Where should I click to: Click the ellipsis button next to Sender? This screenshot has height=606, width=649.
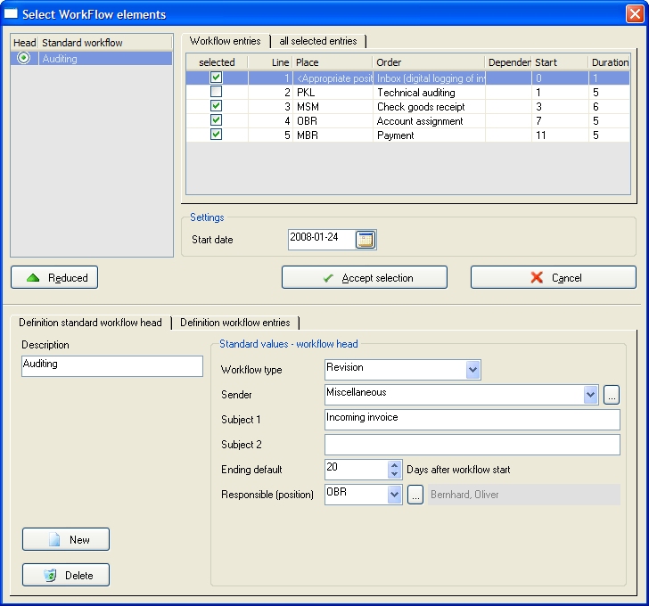pyautogui.click(x=612, y=395)
